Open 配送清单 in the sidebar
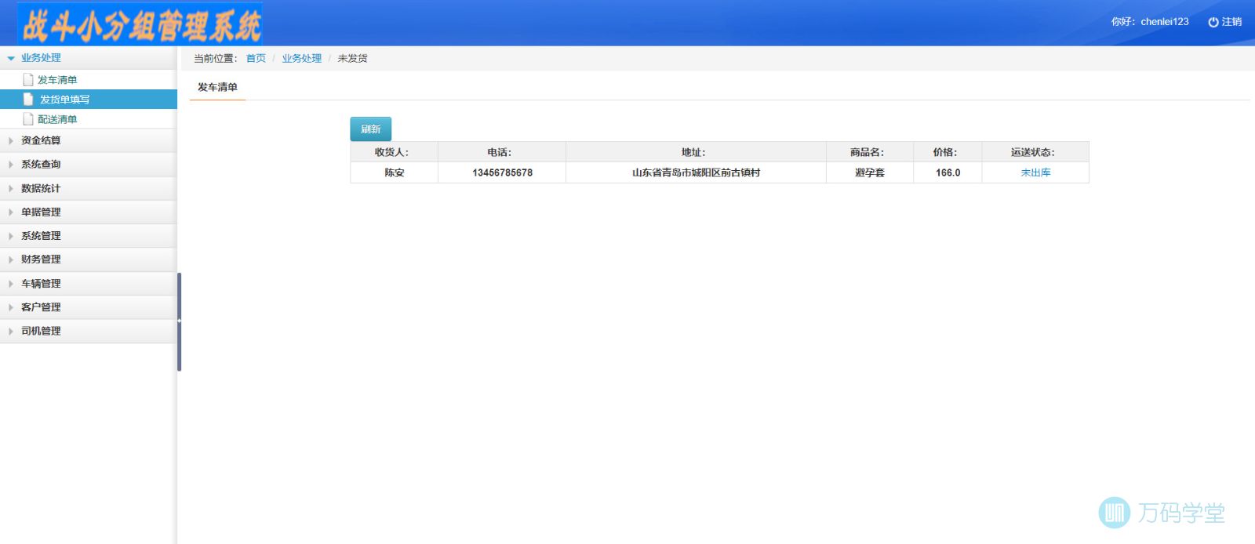 click(57, 119)
